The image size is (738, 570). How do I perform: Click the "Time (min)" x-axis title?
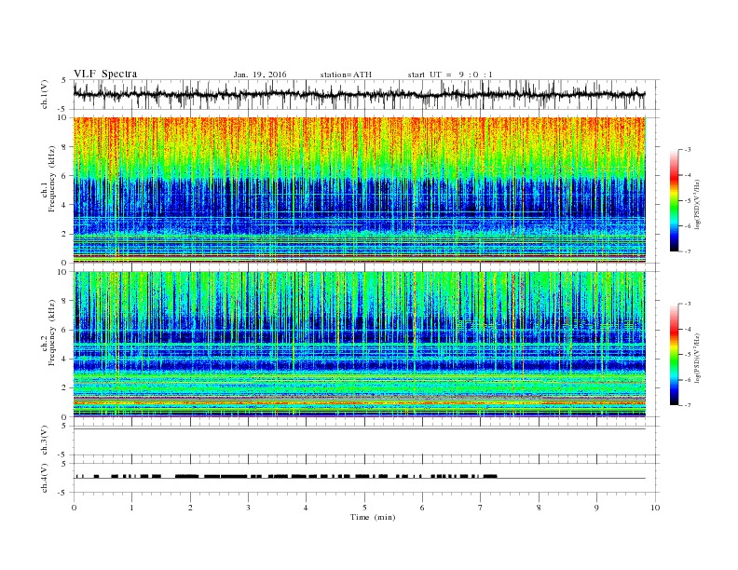(373, 517)
